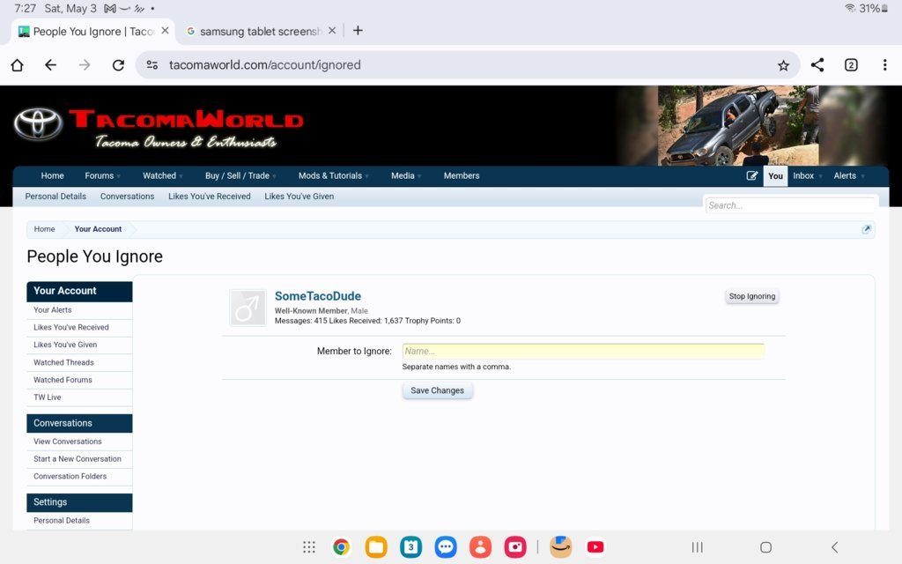Bookmark this page with the star icon
Image resolution: width=902 pixels, height=564 pixels.
(783, 65)
